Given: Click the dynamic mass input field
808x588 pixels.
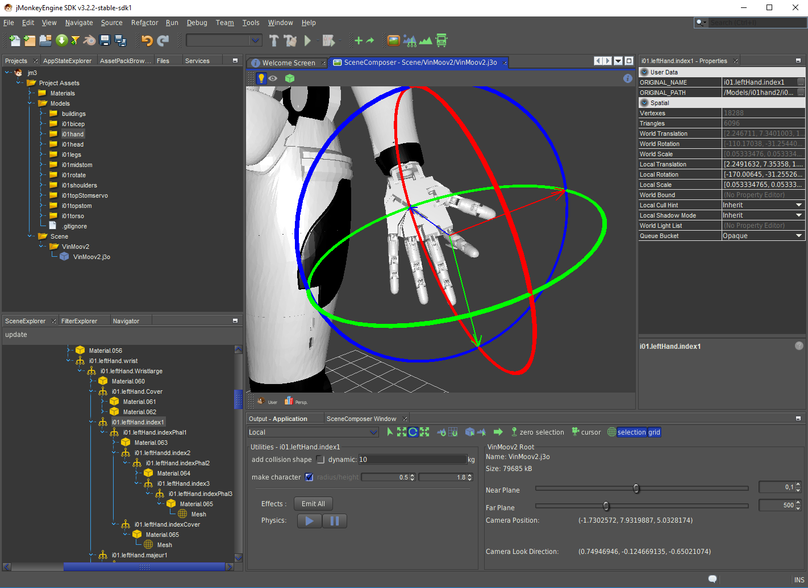Looking at the screenshot, I should [x=413, y=460].
